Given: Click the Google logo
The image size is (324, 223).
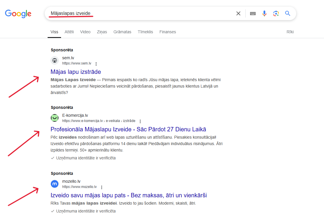Looking at the screenshot, I should 18,13.
